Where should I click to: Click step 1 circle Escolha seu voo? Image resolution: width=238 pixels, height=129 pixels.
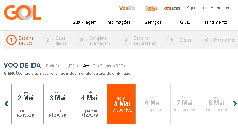tap(11, 40)
